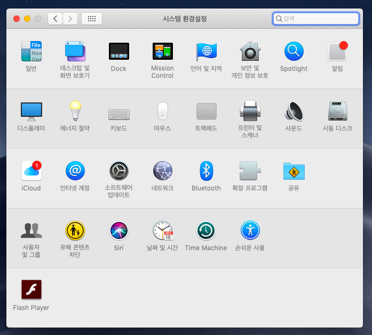Focus the 검색 search field
Screen dimensions: 372x335
pos(316,19)
